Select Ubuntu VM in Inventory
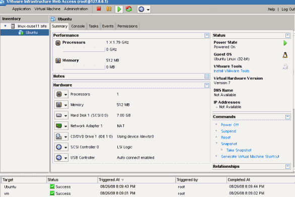 [x=32, y=32]
